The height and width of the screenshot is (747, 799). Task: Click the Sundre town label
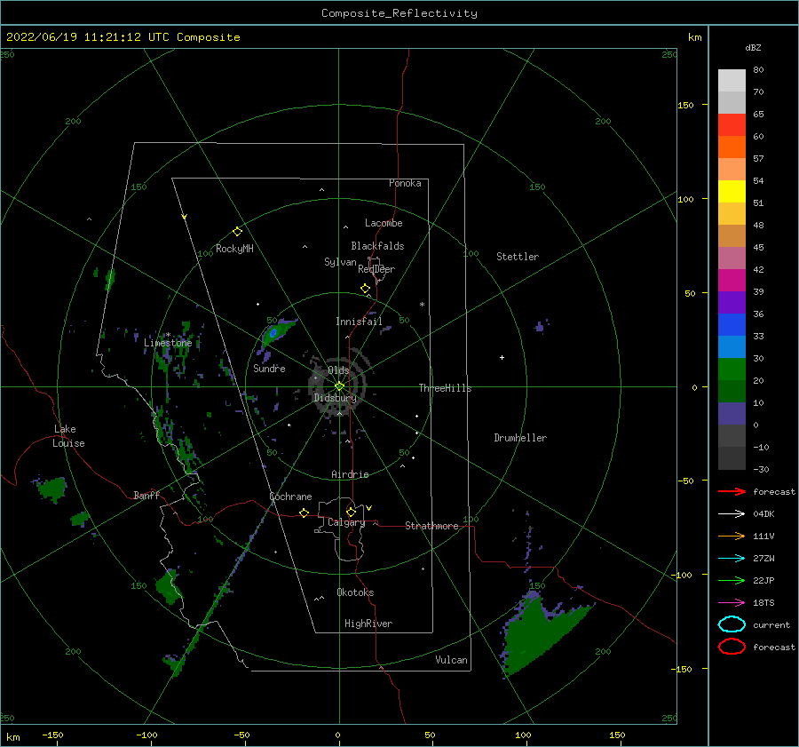click(269, 369)
